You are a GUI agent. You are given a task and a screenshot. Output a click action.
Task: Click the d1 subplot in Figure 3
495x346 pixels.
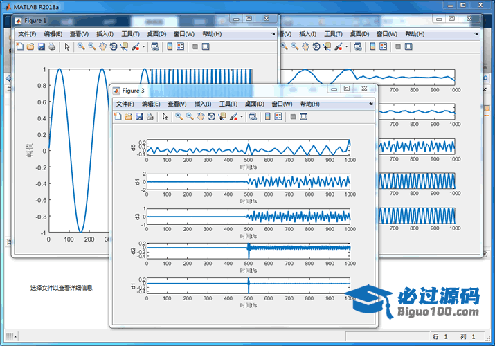(249, 285)
